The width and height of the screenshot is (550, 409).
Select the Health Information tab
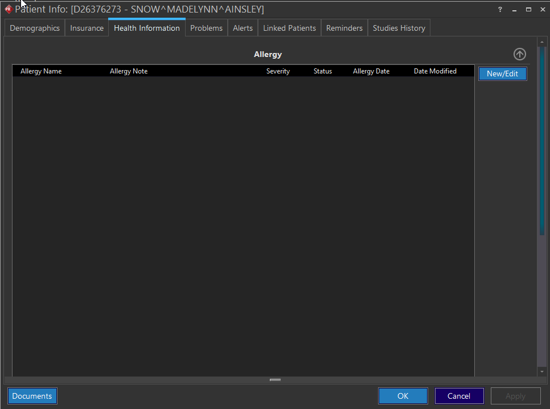coord(147,28)
